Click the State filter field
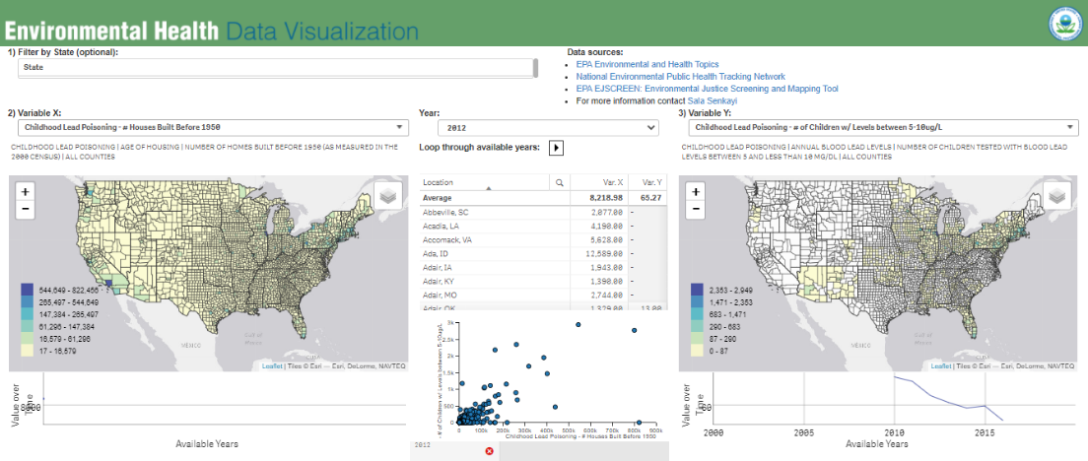Screen dimensions: 1088x461 coord(276,67)
